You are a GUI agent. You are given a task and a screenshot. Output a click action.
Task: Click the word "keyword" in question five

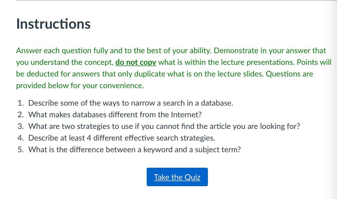pos(158,150)
